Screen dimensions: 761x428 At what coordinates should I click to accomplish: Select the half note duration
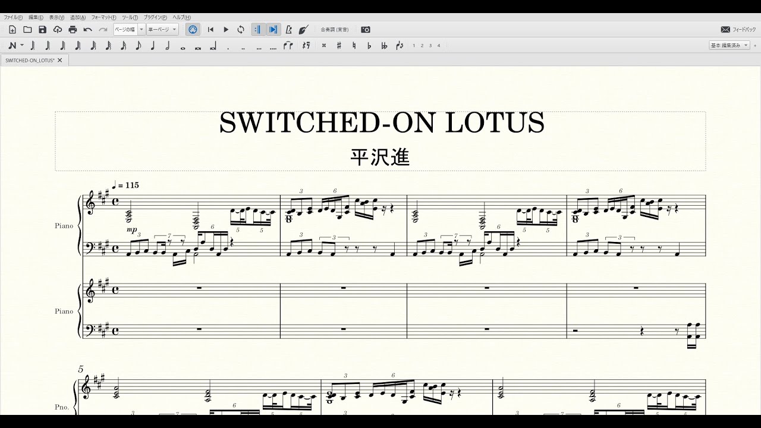coord(168,45)
